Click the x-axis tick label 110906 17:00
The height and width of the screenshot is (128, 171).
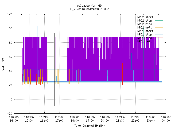click(x=59, y=119)
